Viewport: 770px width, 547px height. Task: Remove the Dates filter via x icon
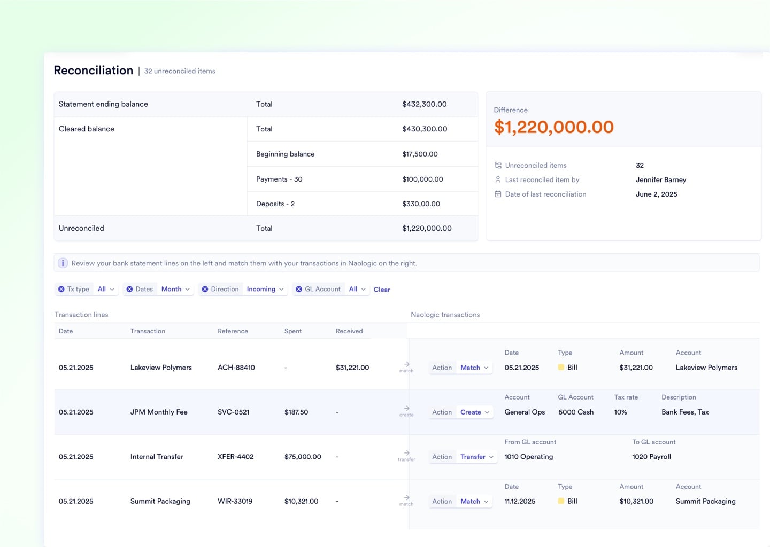[x=129, y=289]
